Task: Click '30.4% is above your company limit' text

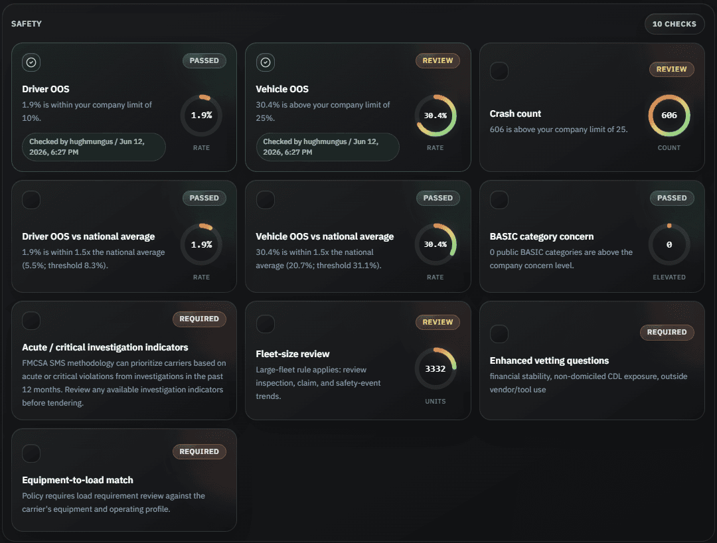Action: point(323,111)
